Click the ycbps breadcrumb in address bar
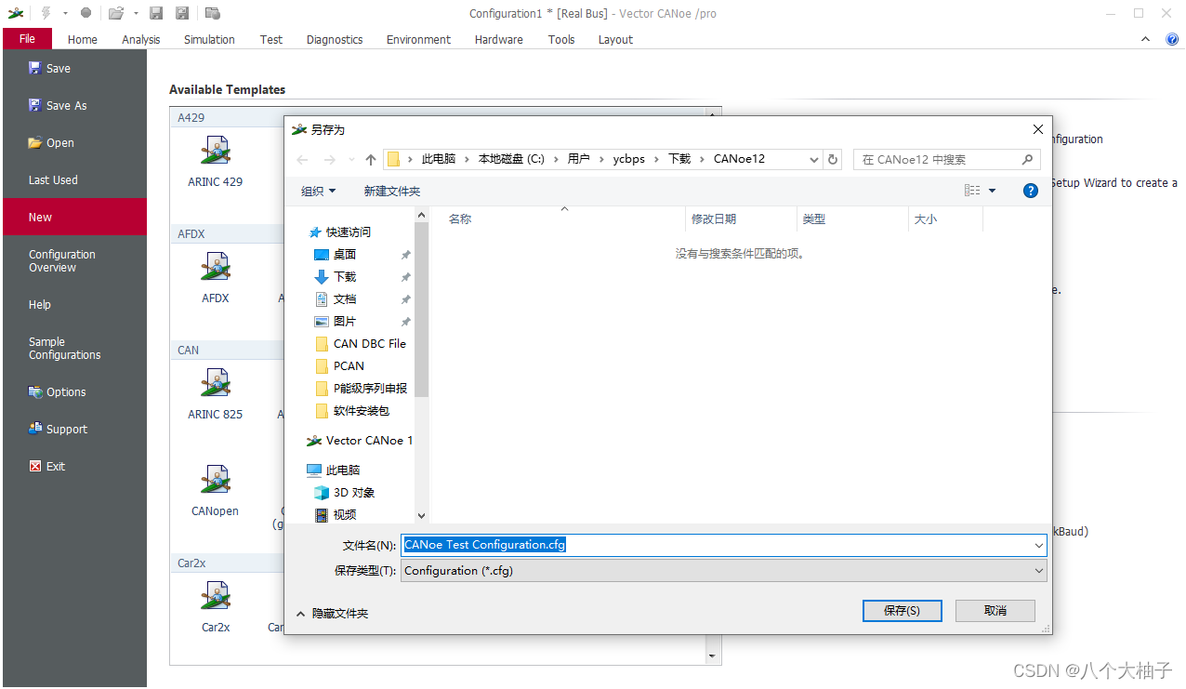Viewport: 1186px width, 689px height. (x=629, y=159)
